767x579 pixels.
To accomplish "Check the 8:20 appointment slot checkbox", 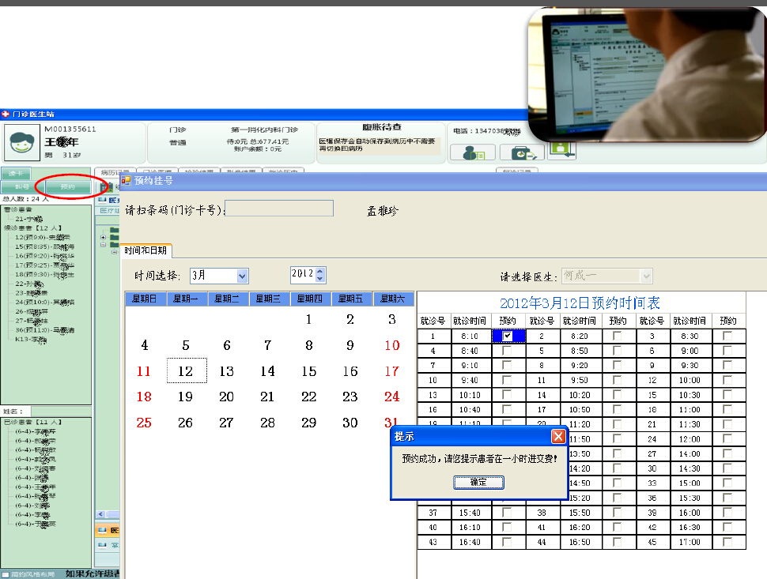I will [x=618, y=336].
